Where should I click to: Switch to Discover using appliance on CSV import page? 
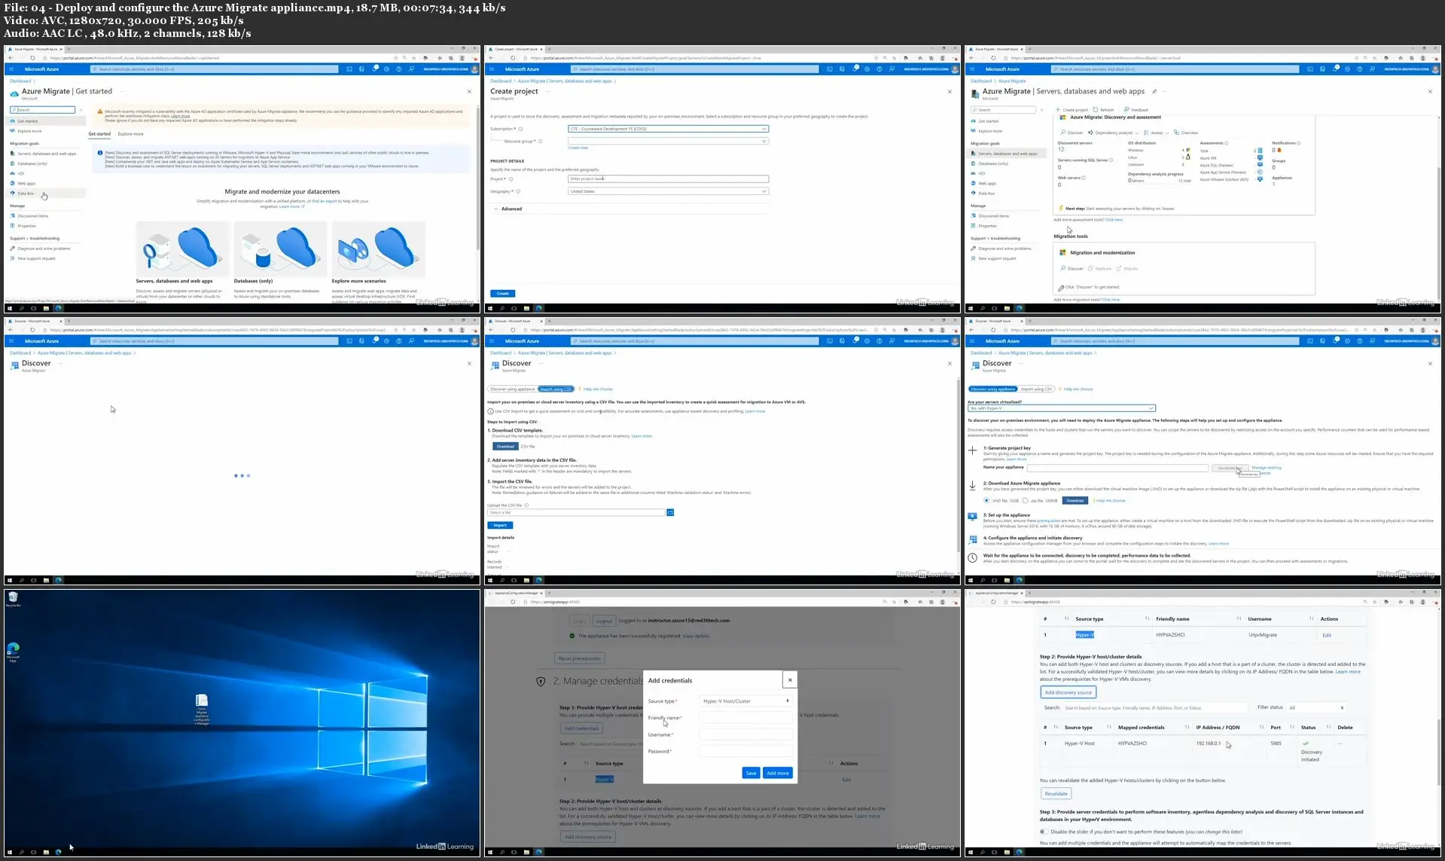click(x=512, y=389)
